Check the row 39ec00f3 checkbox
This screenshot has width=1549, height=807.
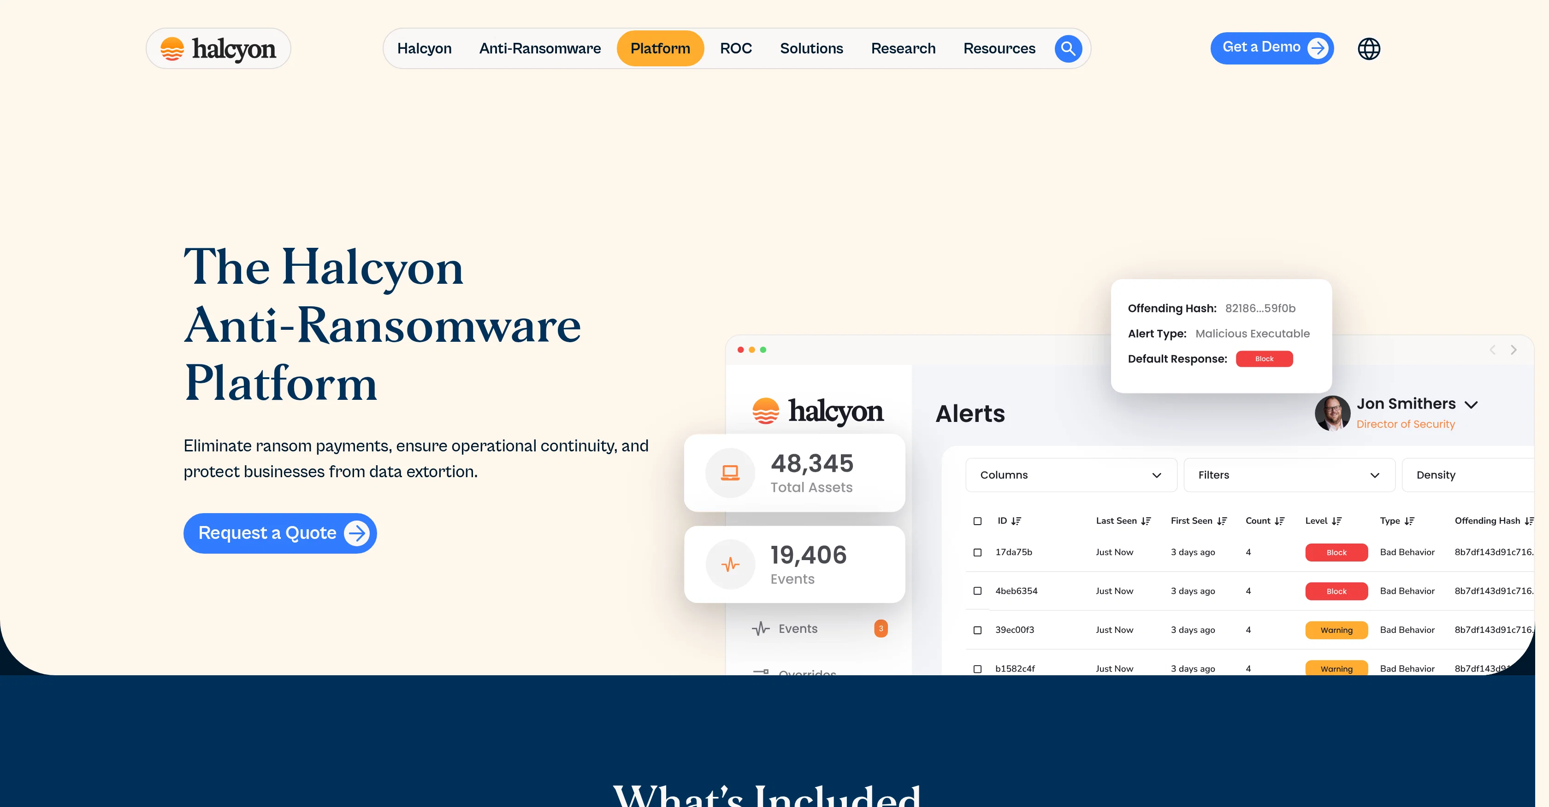tap(977, 630)
